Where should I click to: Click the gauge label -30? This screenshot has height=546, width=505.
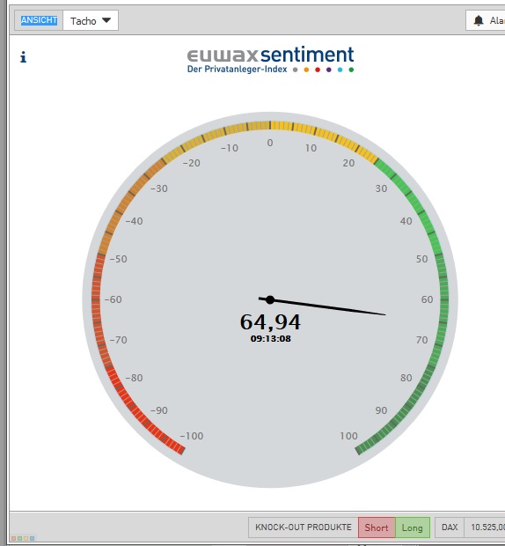point(159,188)
